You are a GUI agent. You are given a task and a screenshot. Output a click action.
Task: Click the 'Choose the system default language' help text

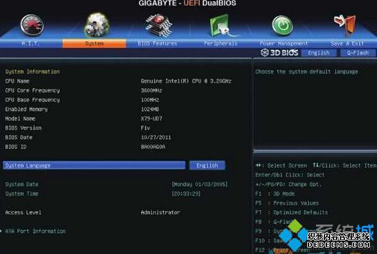(x=306, y=72)
